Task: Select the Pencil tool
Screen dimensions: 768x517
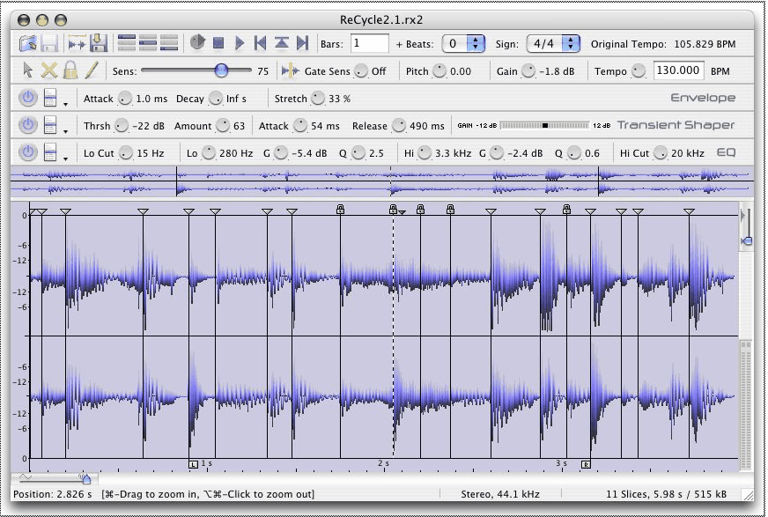Action: click(92, 70)
